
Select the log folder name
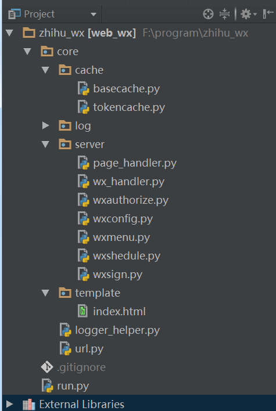tap(83, 126)
